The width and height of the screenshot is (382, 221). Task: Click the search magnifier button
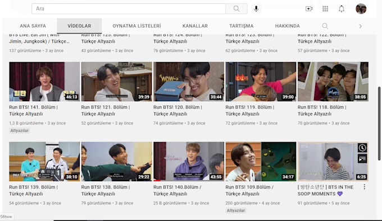pyautogui.click(x=237, y=9)
